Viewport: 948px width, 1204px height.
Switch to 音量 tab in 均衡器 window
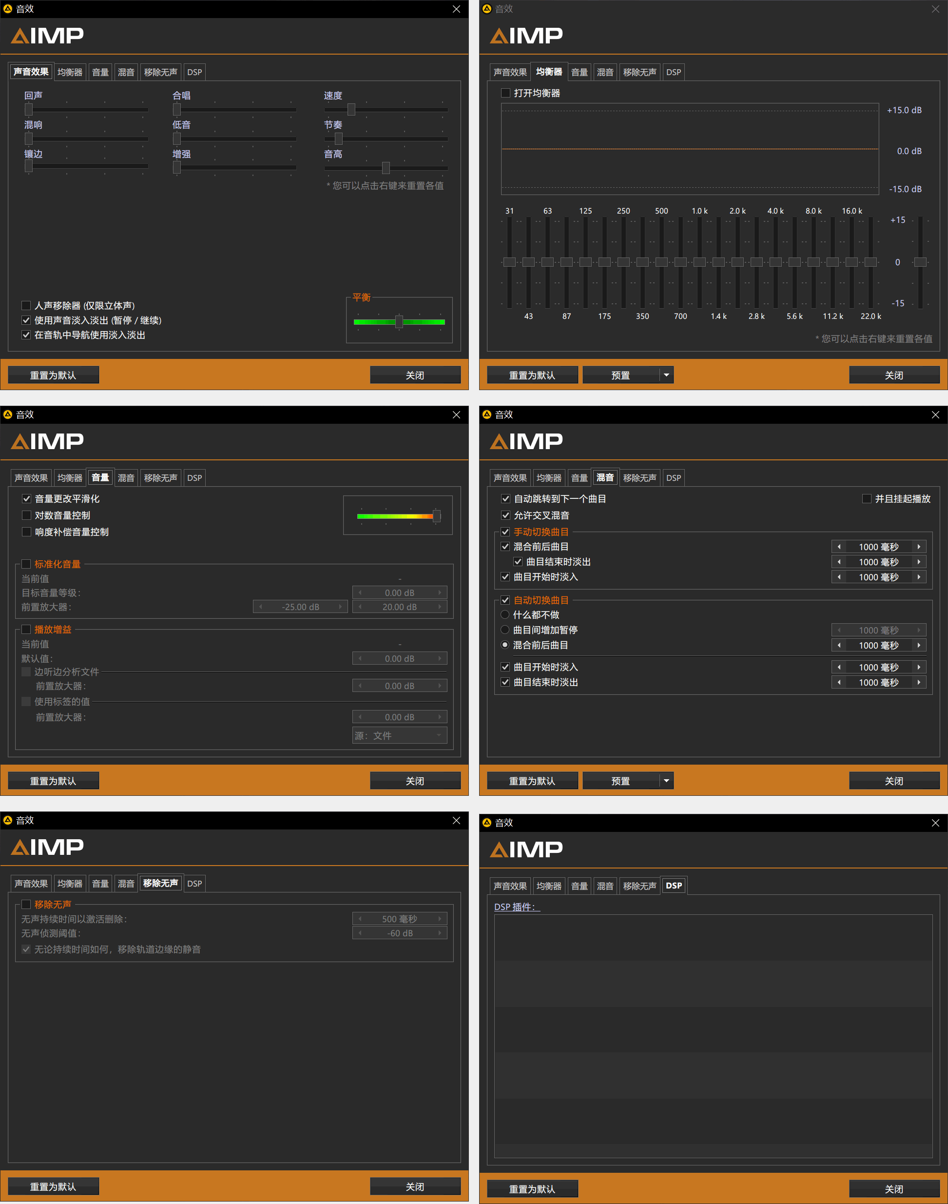point(580,72)
